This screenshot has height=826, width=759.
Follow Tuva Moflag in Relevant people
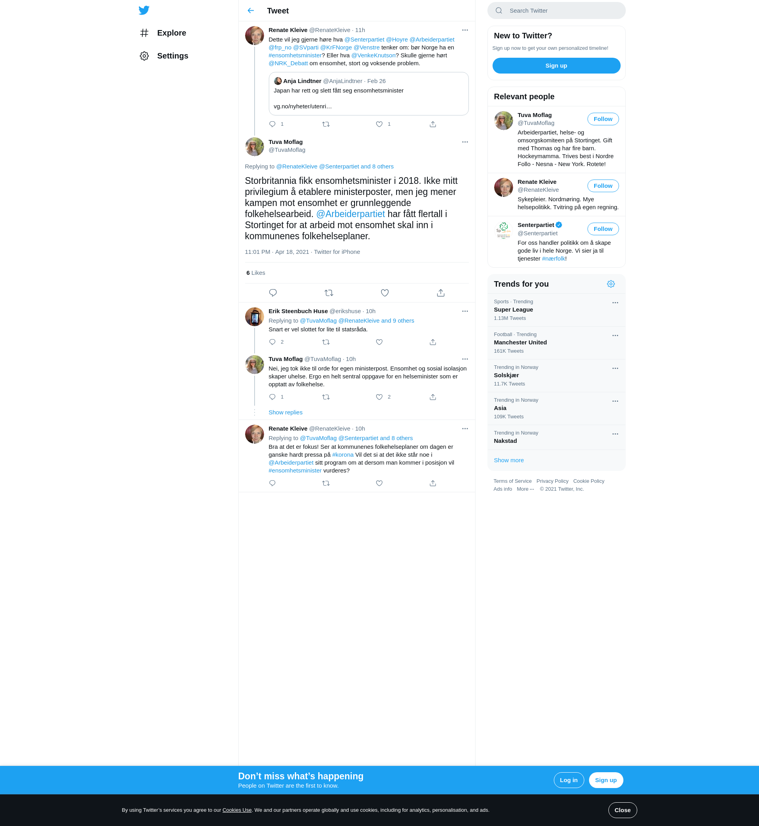[603, 119]
